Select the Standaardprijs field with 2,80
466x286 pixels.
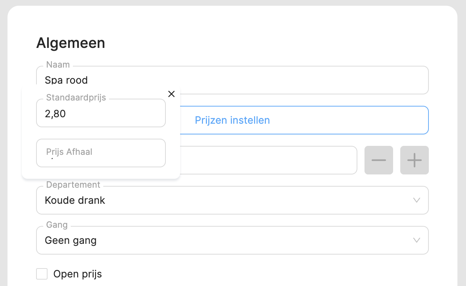pyautogui.click(x=101, y=114)
